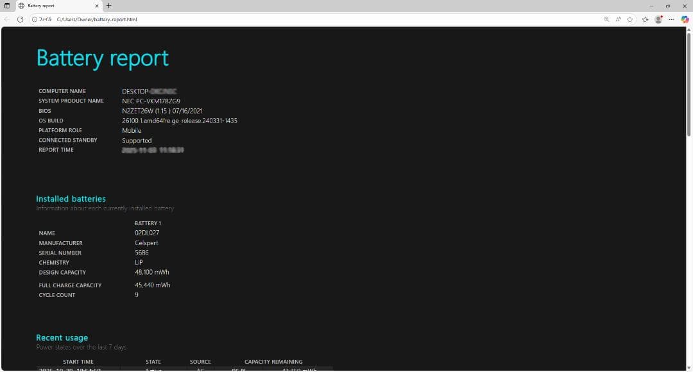This screenshot has height=372, width=693.
Task: Open the Settings and more menu
Action: [672, 19]
